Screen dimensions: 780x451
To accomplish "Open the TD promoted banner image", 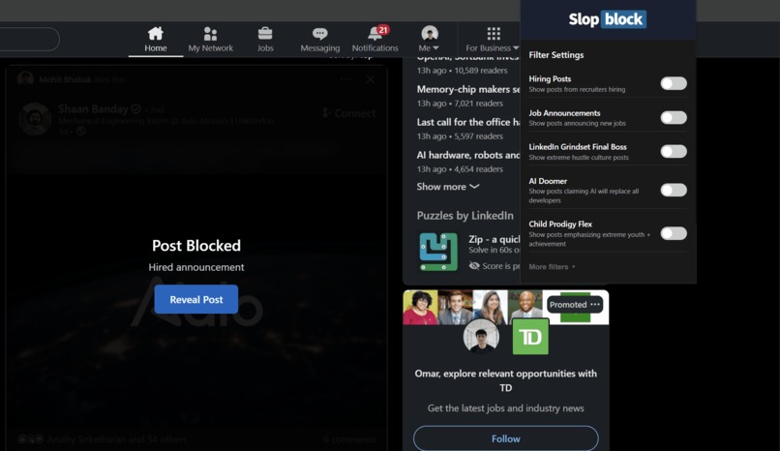I will [x=505, y=308].
